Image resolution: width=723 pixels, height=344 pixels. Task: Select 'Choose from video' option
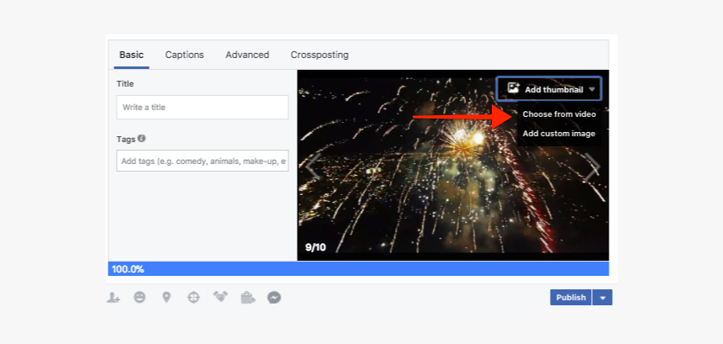[559, 114]
